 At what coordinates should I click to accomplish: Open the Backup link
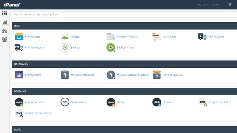(x=75, y=47)
